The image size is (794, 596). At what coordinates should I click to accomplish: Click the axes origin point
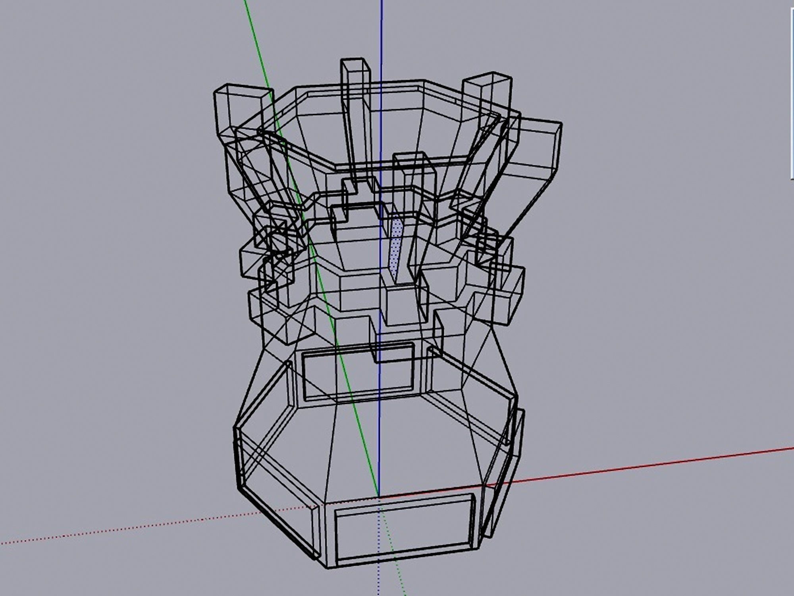380,497
